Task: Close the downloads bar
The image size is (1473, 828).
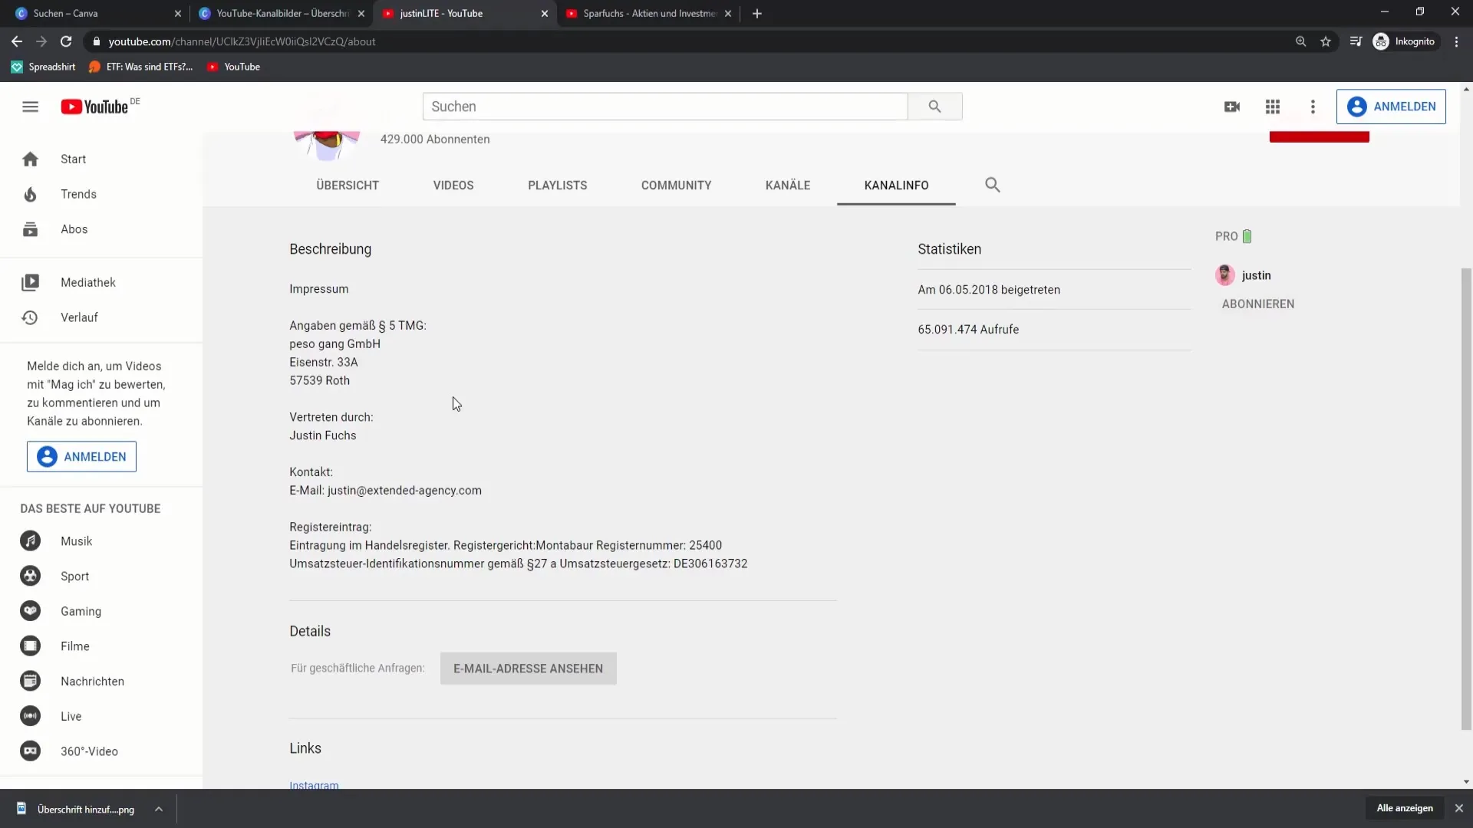Action: click(1459, 808)
